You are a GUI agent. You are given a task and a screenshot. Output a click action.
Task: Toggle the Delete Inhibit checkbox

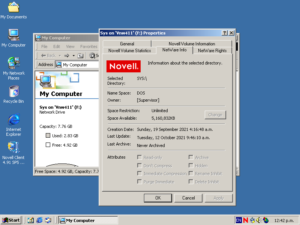click(191, 181)
